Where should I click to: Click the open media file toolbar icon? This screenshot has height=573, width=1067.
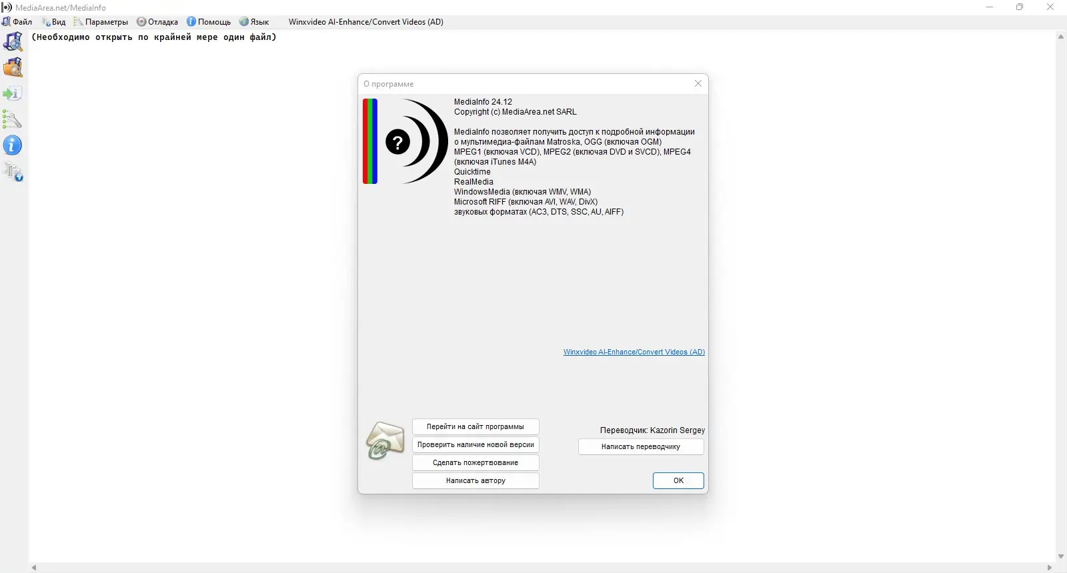13,41
